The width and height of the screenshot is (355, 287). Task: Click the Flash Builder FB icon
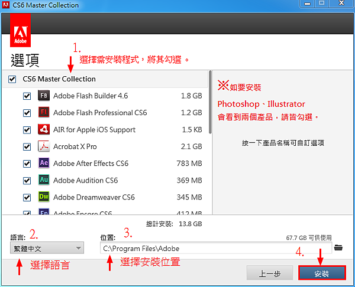[44, 96]
